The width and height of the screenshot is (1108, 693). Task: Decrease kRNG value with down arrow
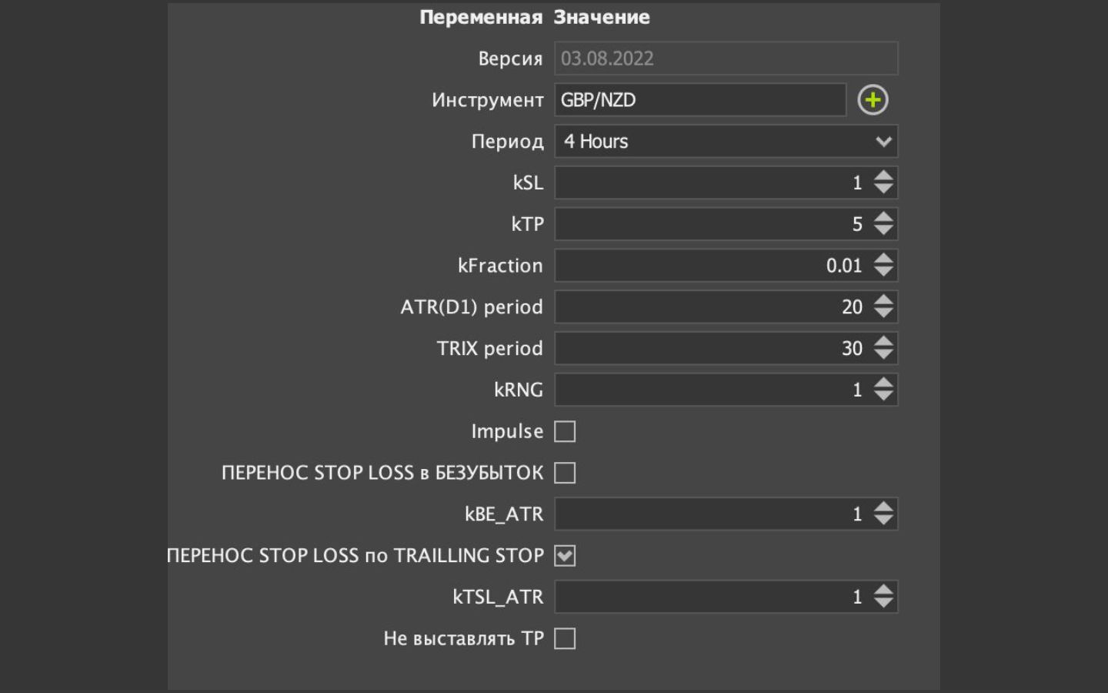point(883,396)
